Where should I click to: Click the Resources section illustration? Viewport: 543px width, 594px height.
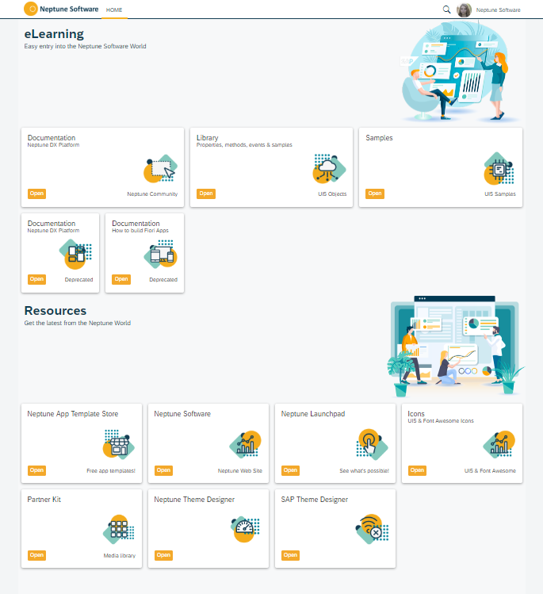click(x=456, y=346)
